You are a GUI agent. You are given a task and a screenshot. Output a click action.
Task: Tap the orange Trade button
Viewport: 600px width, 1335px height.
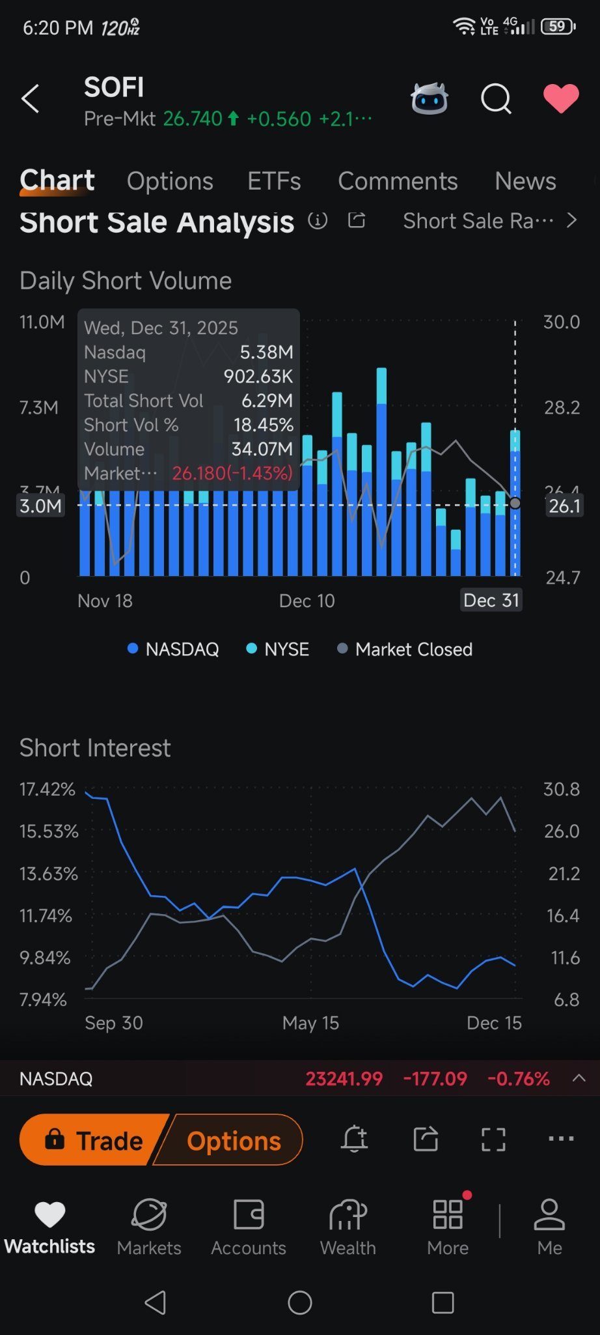93,1140
